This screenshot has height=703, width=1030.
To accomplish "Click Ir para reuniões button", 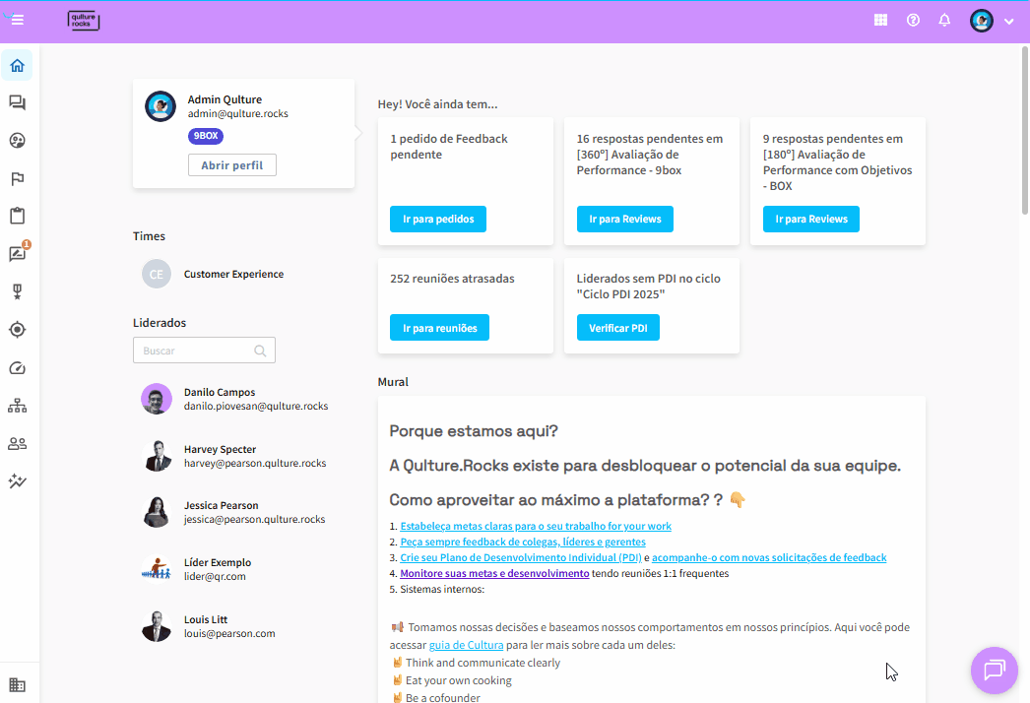I will pyautogui.click(x=439, y=328).
